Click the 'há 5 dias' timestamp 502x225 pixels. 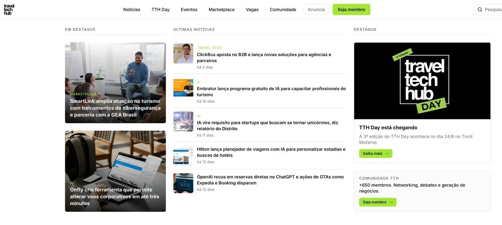tap(205, 67)
